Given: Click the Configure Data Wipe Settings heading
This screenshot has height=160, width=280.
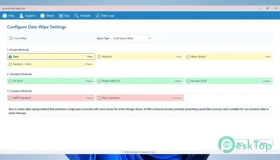Looking at the screenshot, I should (x=36, y=27).
